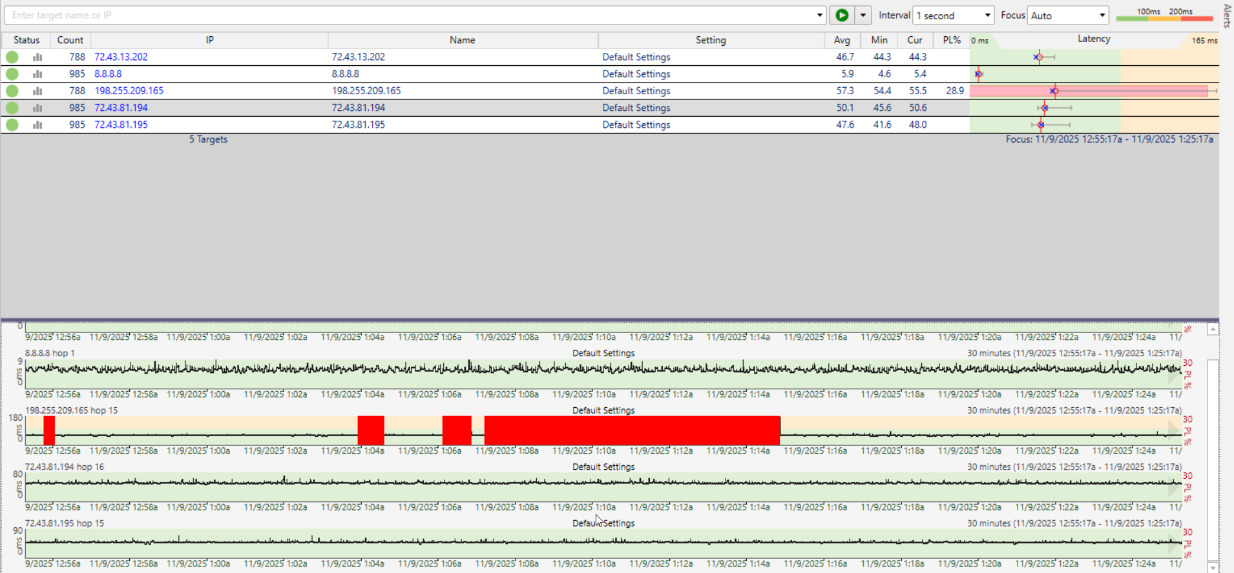Viewport: 1234px width, 573px height.
Task: Click graph icon in 72.43.81.195 row
Action: pyautogui.click(x=37, y=125)
